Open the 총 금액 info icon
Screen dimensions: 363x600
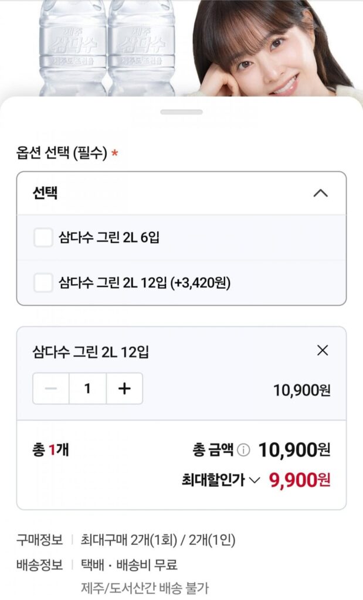coord(243,450)
